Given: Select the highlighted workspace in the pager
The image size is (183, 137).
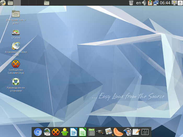Looking at the screenshot, I should [x=17, y=3].
